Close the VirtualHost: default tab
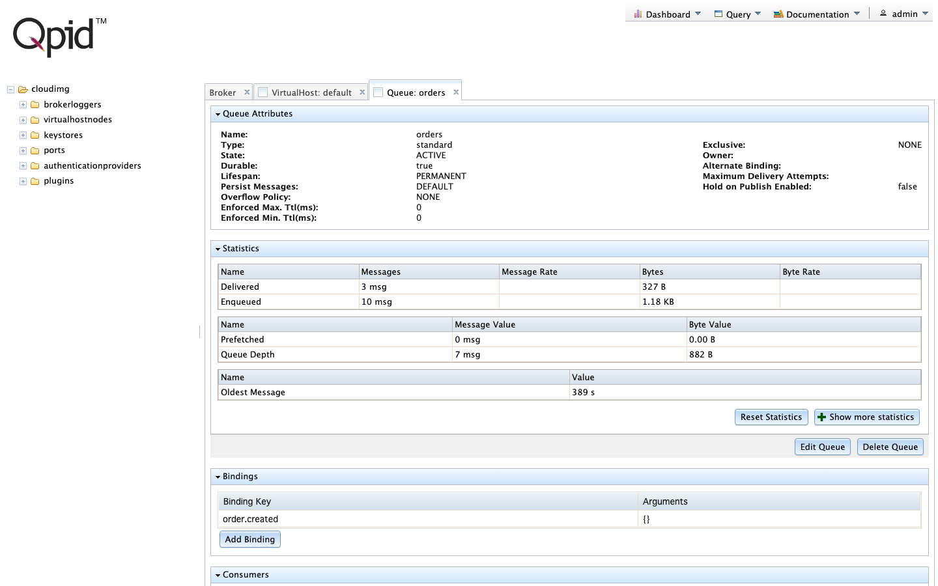Image resolution: width=938 pixels, height=586 pixels. pyautogui.click(x=363, y=92)
